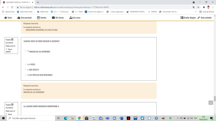Open Este curso menu
Viewport: 216px width, 121px height.
coord(75,18)
